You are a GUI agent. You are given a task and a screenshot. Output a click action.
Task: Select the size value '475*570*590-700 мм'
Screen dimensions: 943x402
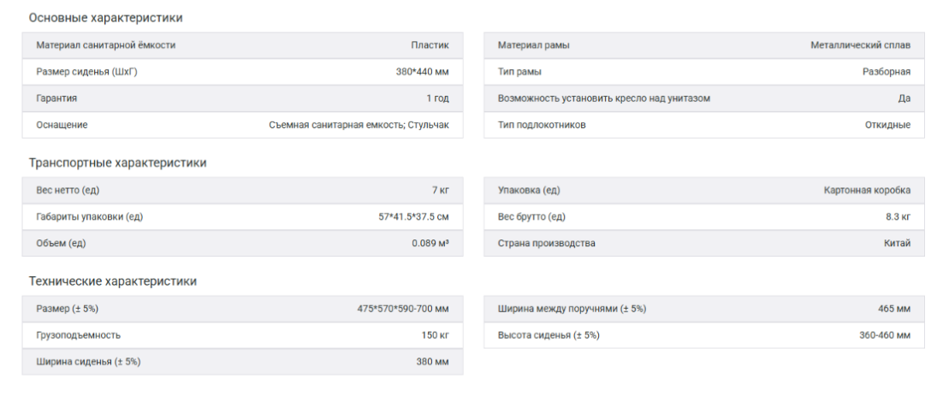point(402,308)
